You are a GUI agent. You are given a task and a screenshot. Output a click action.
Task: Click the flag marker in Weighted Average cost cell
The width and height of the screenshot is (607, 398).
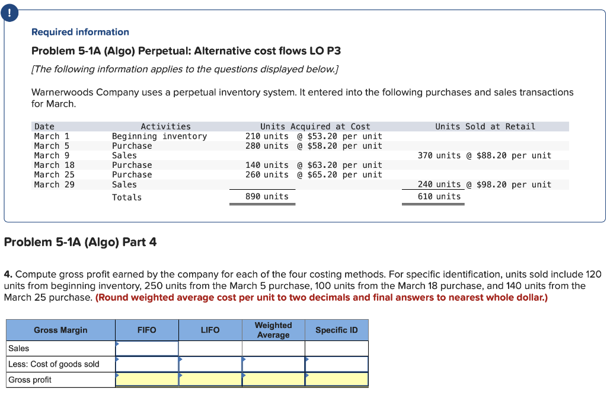[244, 359]
